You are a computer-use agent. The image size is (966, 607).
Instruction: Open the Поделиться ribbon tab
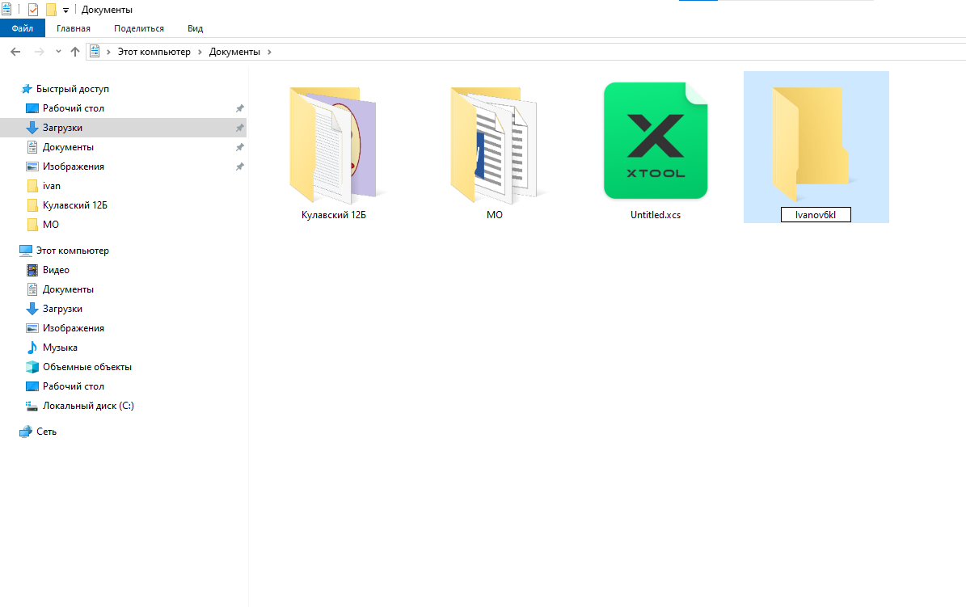point(138,28)
